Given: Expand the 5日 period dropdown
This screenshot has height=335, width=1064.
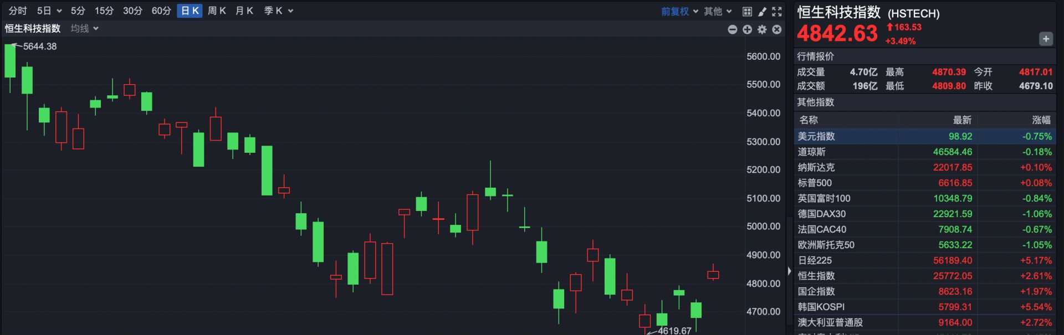Looking at the screenshot, I should coord(49,11).
